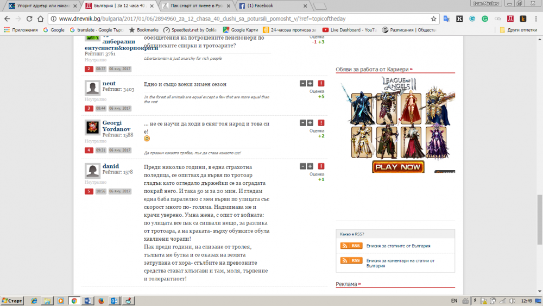Open the Други отметки bookmarks folder

tap(518, 30)
